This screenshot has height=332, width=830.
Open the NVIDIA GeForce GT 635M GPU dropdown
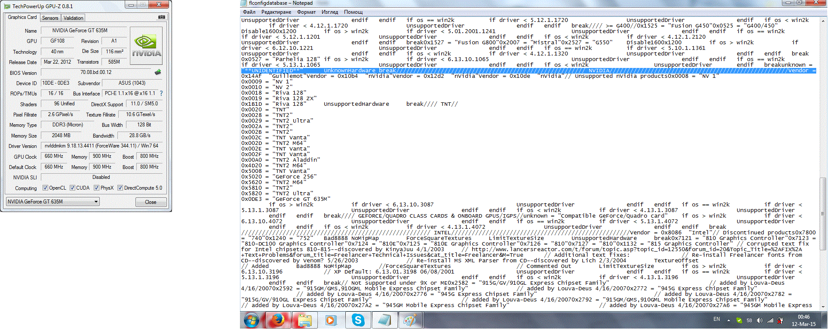[x=53, y=201]
